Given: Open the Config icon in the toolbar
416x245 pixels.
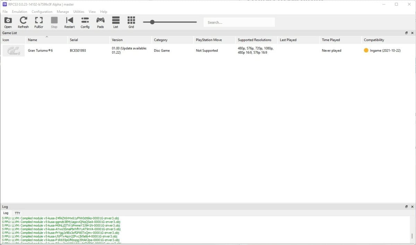Looking at the screenshot, I should [85, 21].
